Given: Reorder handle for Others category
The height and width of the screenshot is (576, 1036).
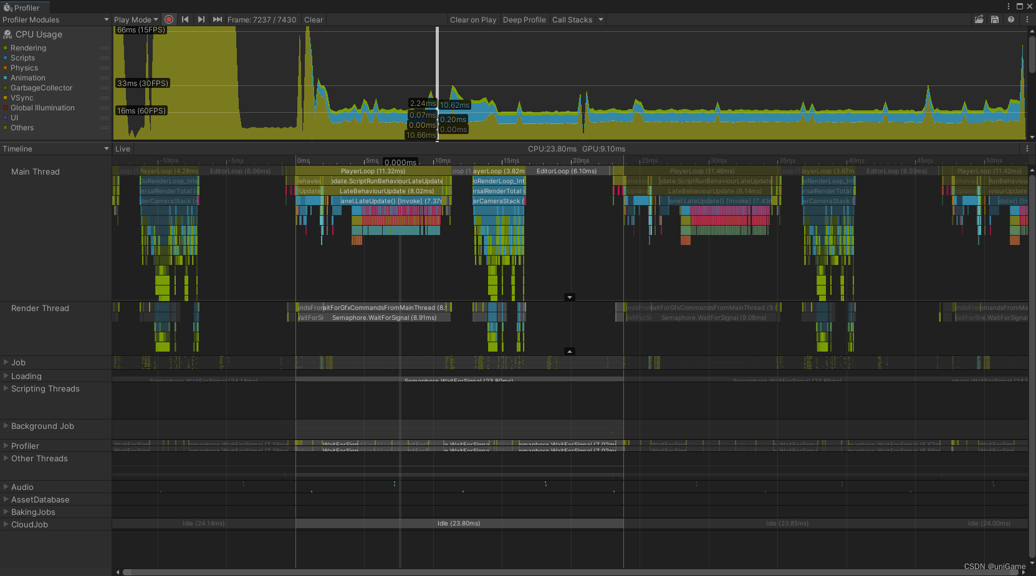Looking at the screenshot, I should click(104, 128).
